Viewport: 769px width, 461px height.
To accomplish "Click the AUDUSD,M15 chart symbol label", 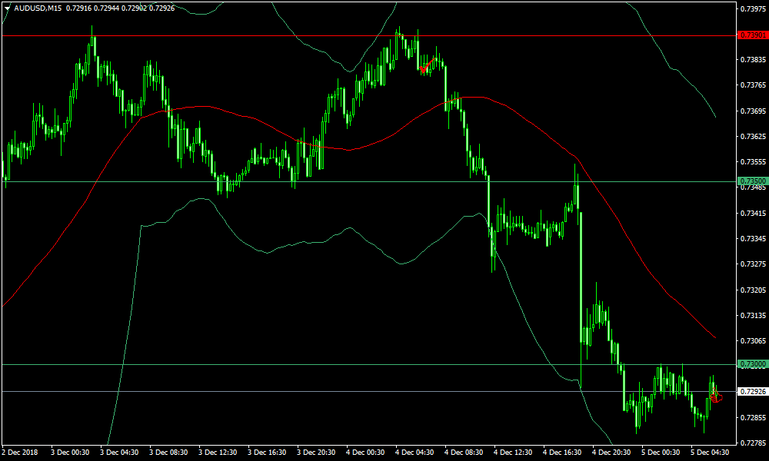I will (38, 8).
